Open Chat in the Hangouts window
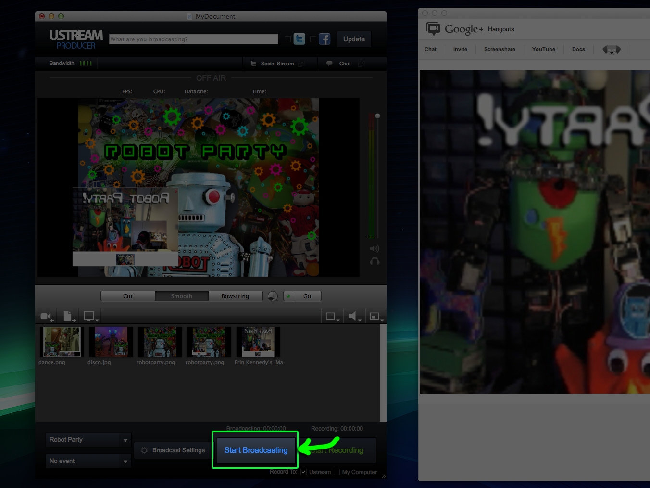The width and height of the screenshot is (650, 488). tap(431, 49)
